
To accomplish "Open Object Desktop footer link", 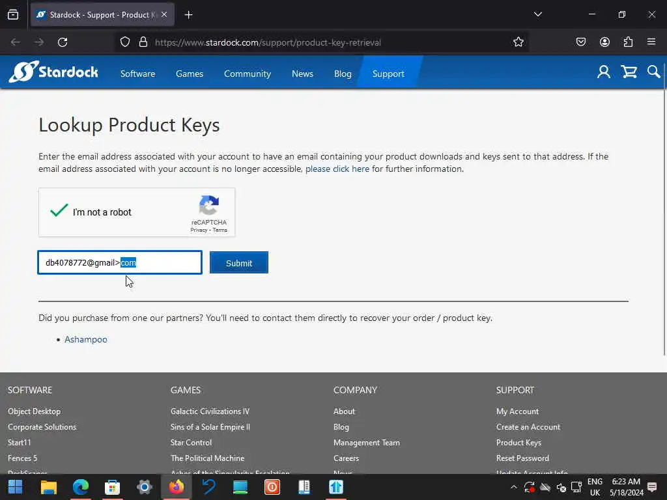I will (x=34, y=411).
